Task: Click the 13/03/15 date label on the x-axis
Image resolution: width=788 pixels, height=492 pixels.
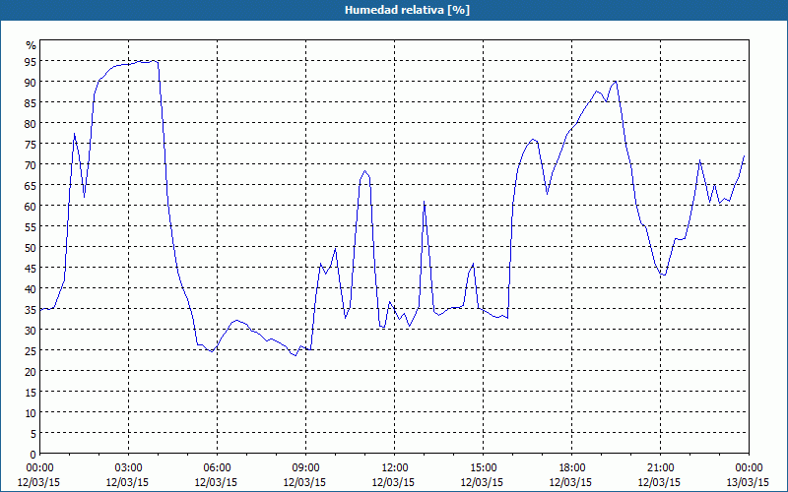Action: (748, 482)
